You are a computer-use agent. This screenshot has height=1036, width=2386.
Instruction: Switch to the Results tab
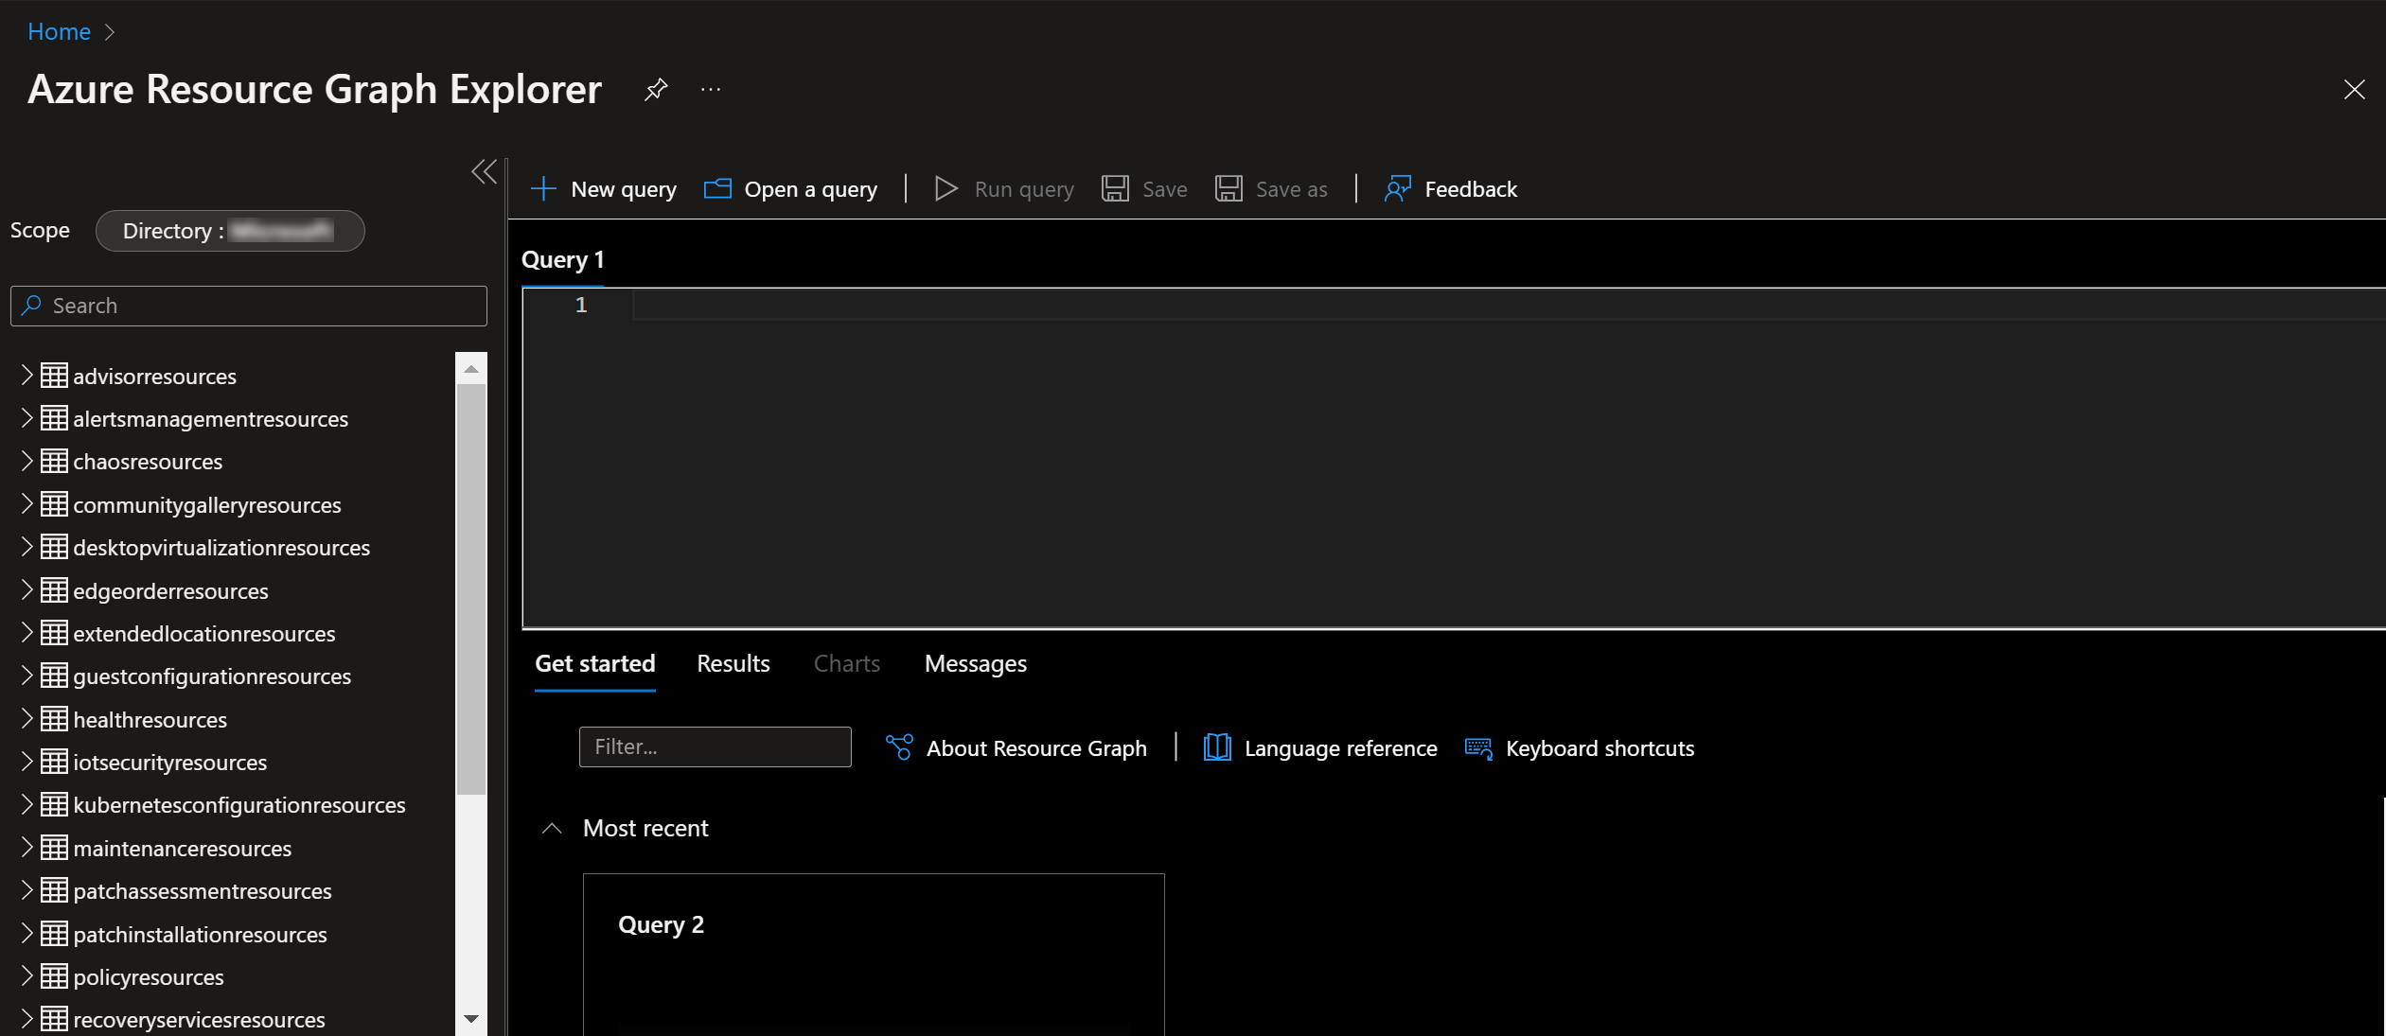pos(733,663)
